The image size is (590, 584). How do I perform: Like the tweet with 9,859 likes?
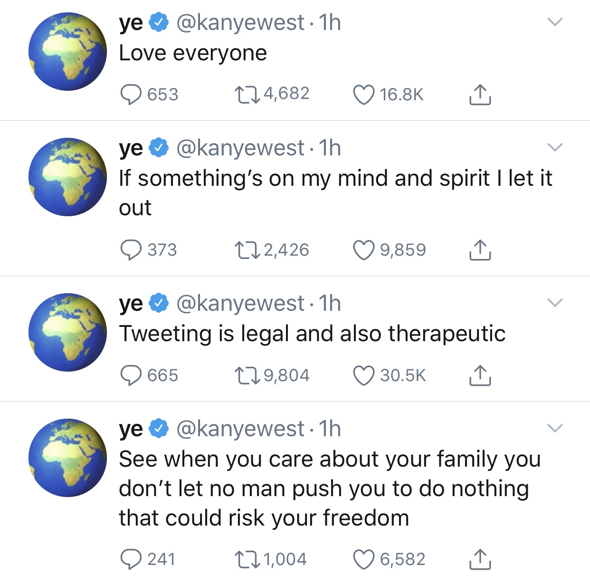364,249
